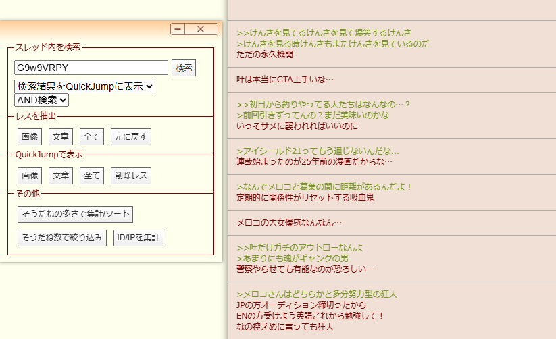Viewport: 556px width, 339px height.
Task: Click そうだねの多さで集計/ソート button
Action: (x=75, y=215)
